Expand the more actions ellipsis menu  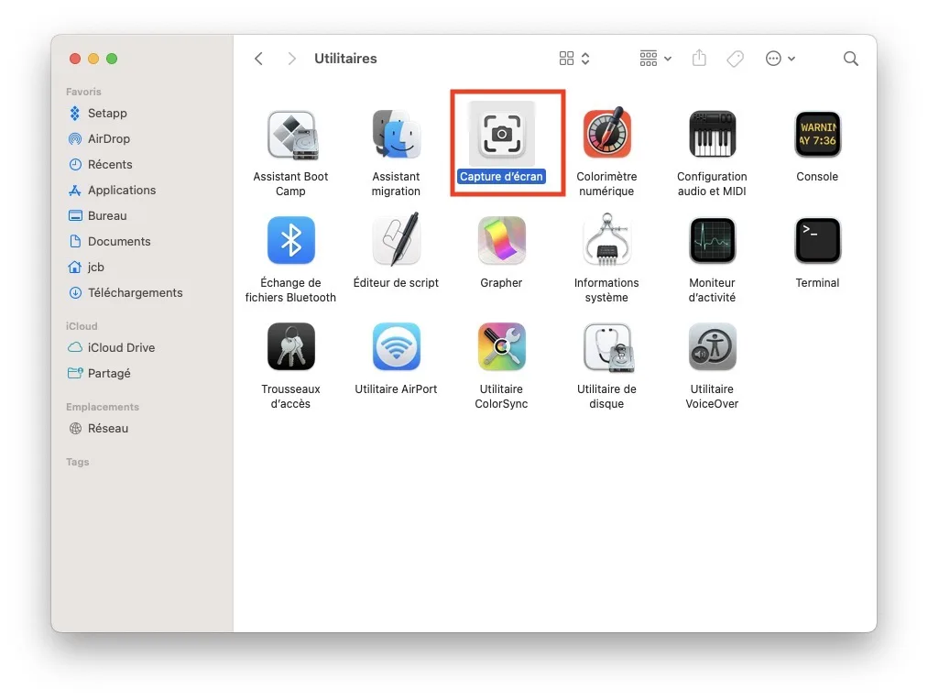(x=779, y=58)
